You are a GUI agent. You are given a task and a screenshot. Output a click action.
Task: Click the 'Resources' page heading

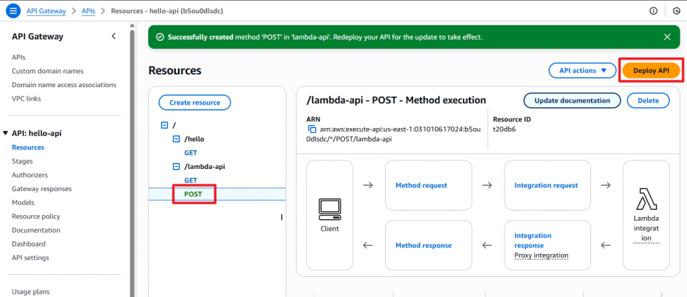175,70
